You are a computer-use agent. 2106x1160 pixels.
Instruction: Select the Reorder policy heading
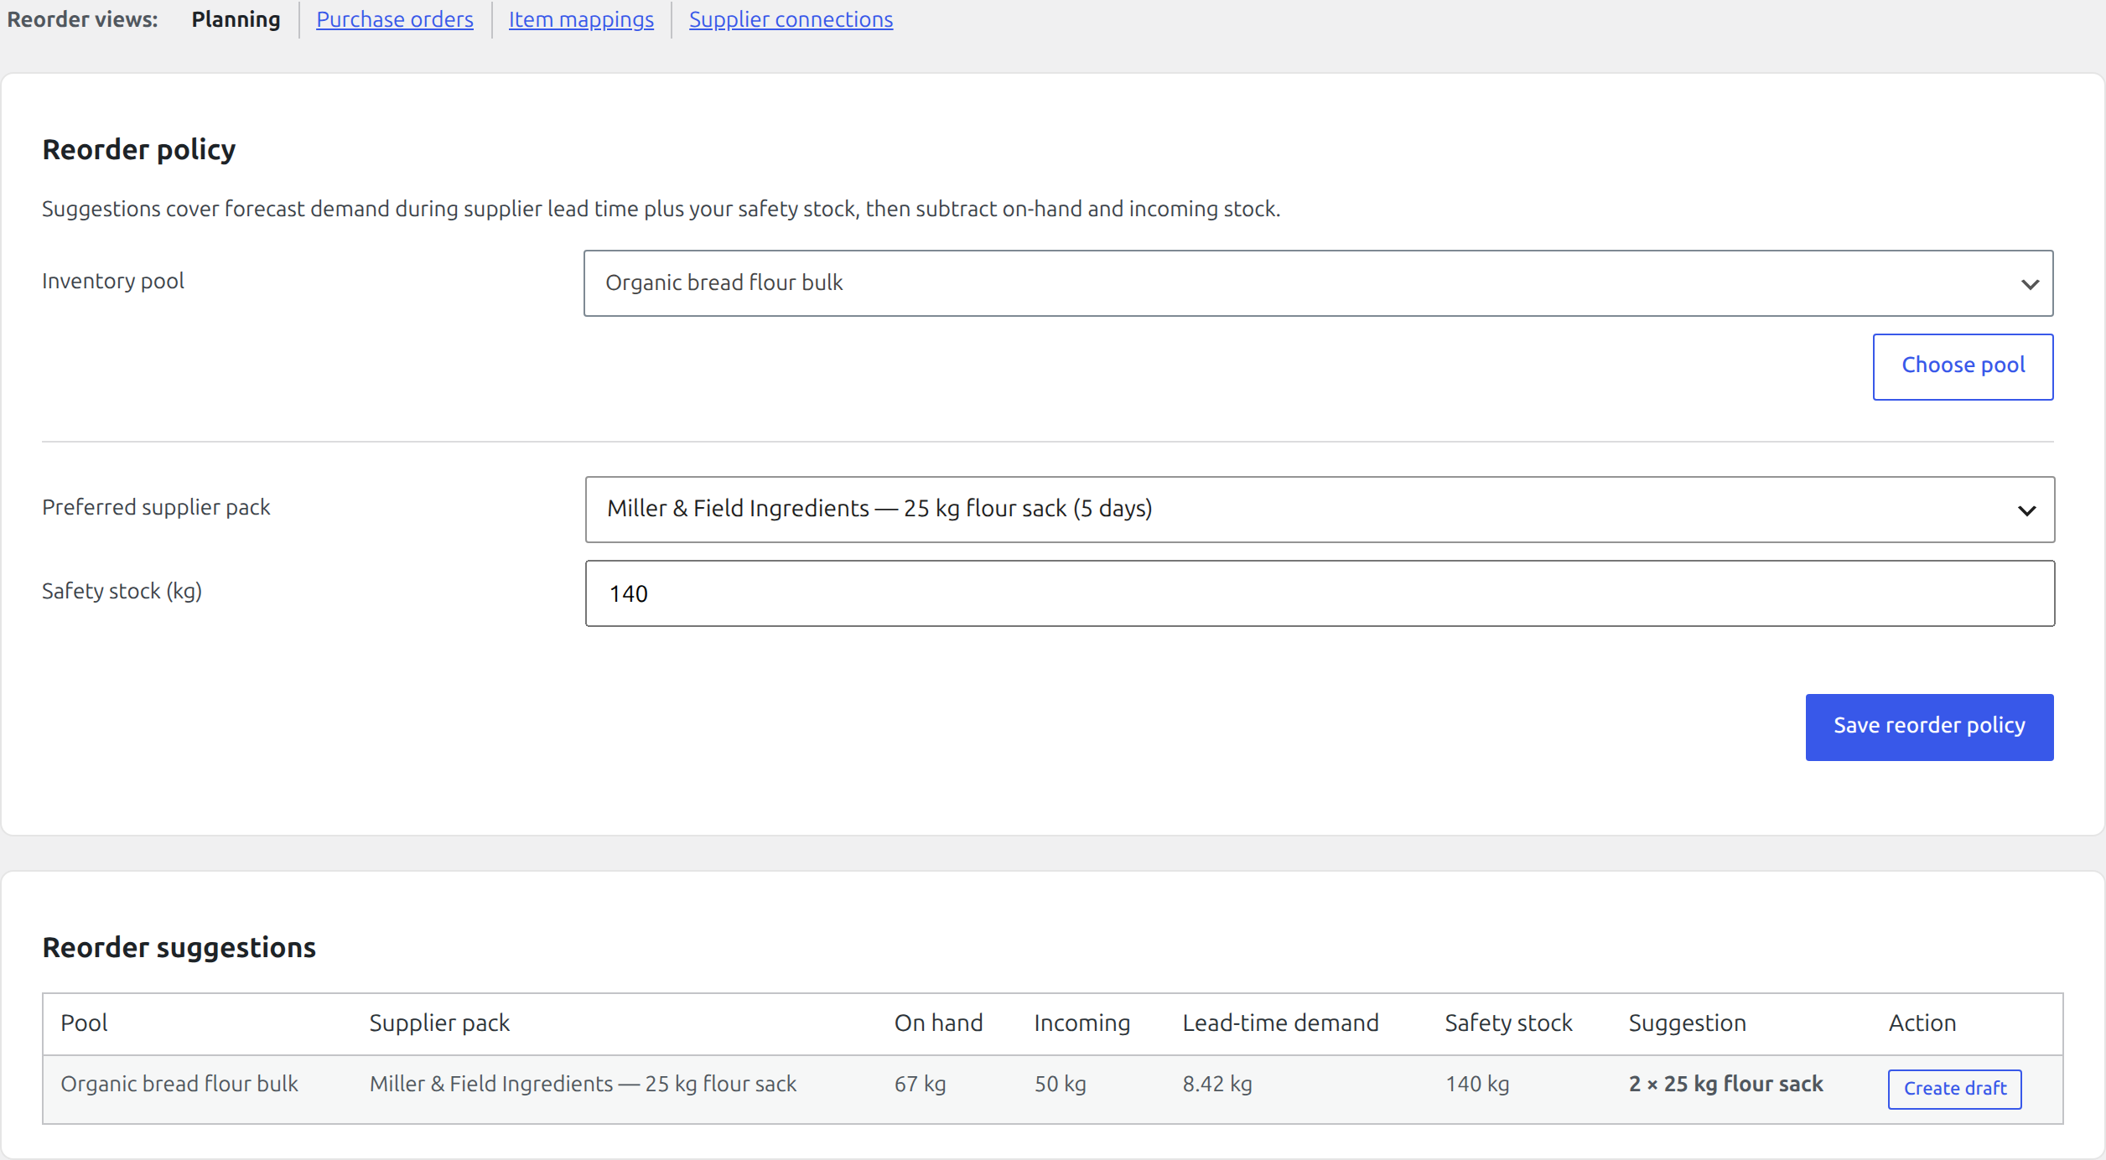coord(139,149)
